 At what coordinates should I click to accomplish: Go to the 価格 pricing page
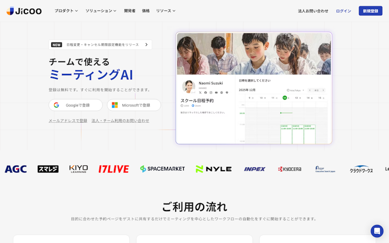coord(146,11)
